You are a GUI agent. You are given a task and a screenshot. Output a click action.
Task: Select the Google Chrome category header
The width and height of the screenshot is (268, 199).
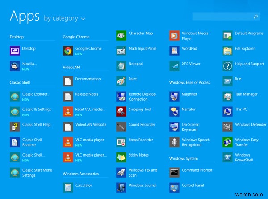click(x=76, y=37)
